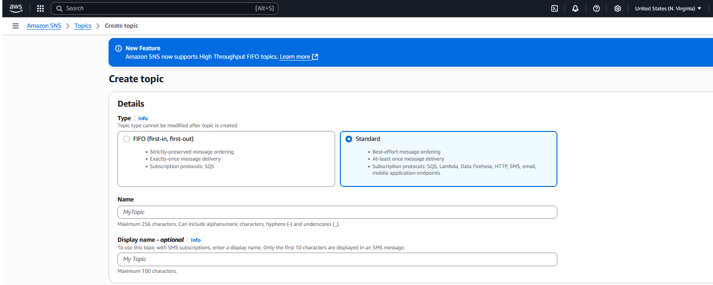Screen dimensions: 713x285
Task: Open the notifications bell icon
Action: click(575, 8)
